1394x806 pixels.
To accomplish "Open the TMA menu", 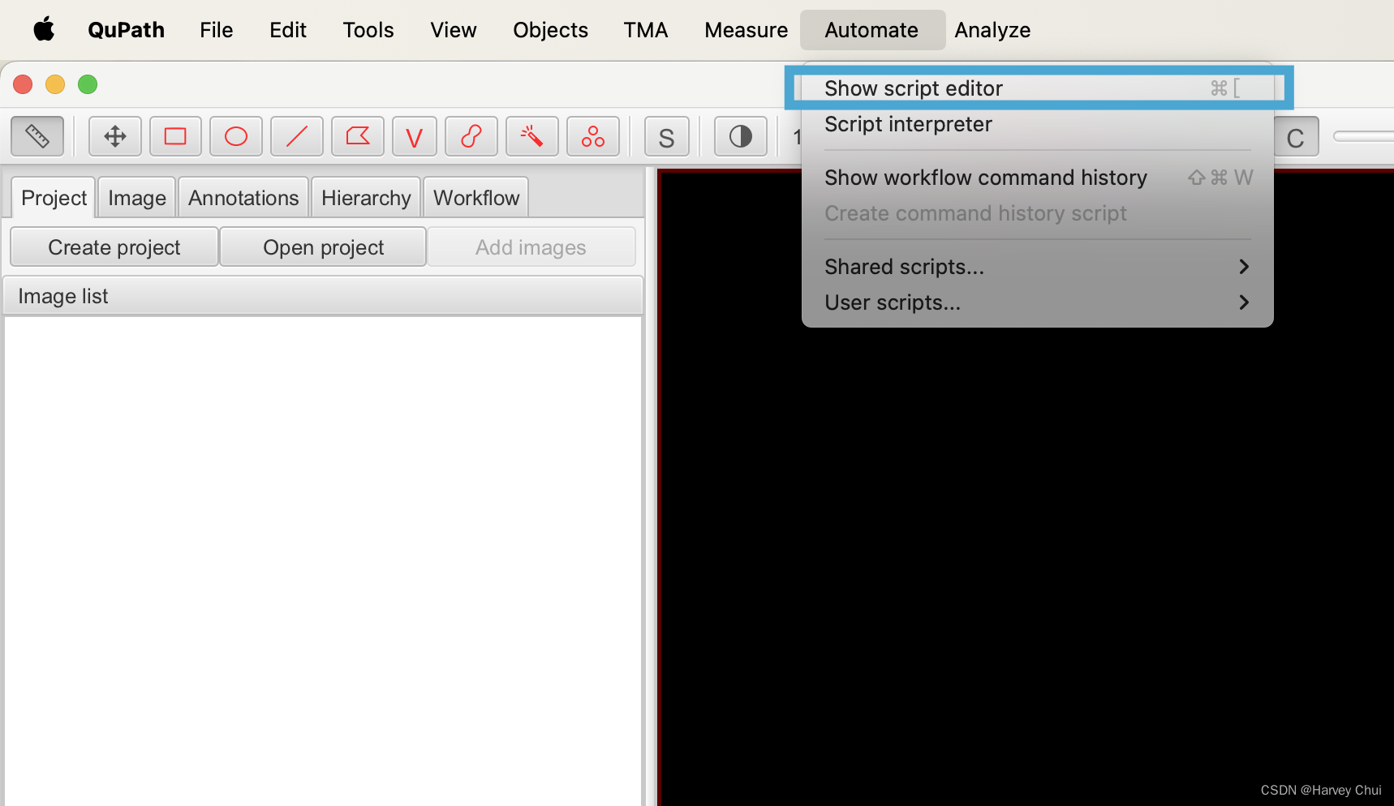I will [646, 30].
